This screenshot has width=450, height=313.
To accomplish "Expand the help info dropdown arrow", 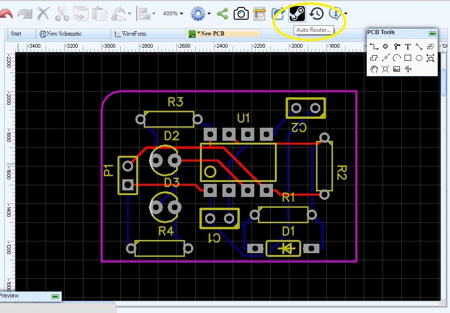I will 346,14.
